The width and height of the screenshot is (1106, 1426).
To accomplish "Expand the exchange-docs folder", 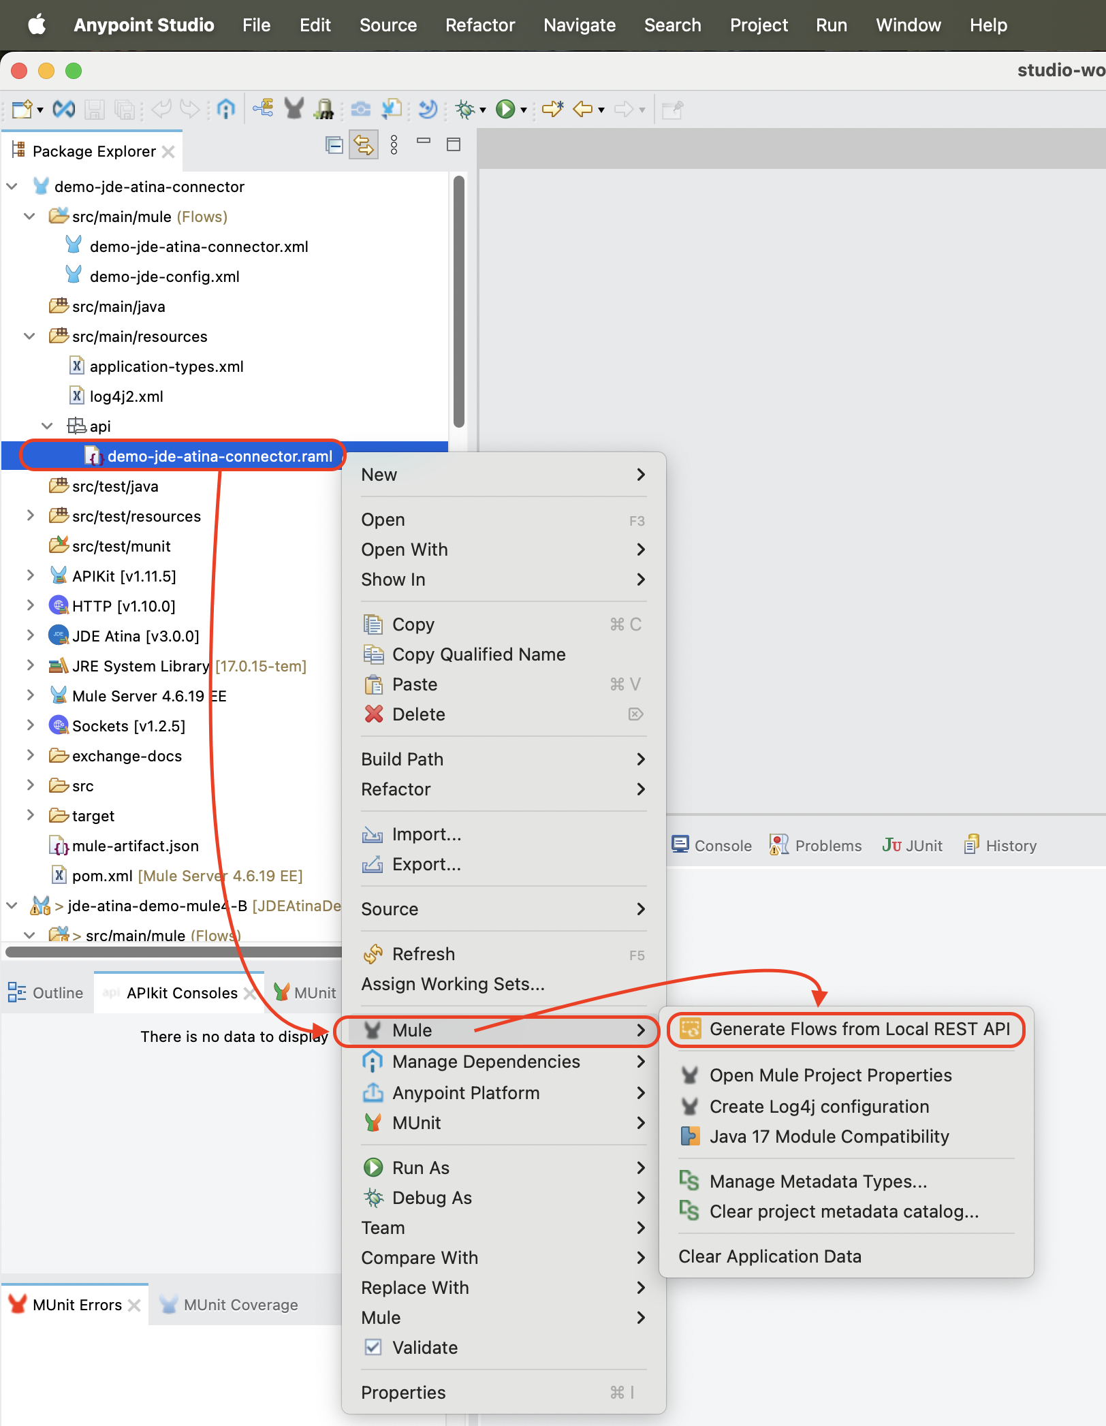I will tap(30, 756).
